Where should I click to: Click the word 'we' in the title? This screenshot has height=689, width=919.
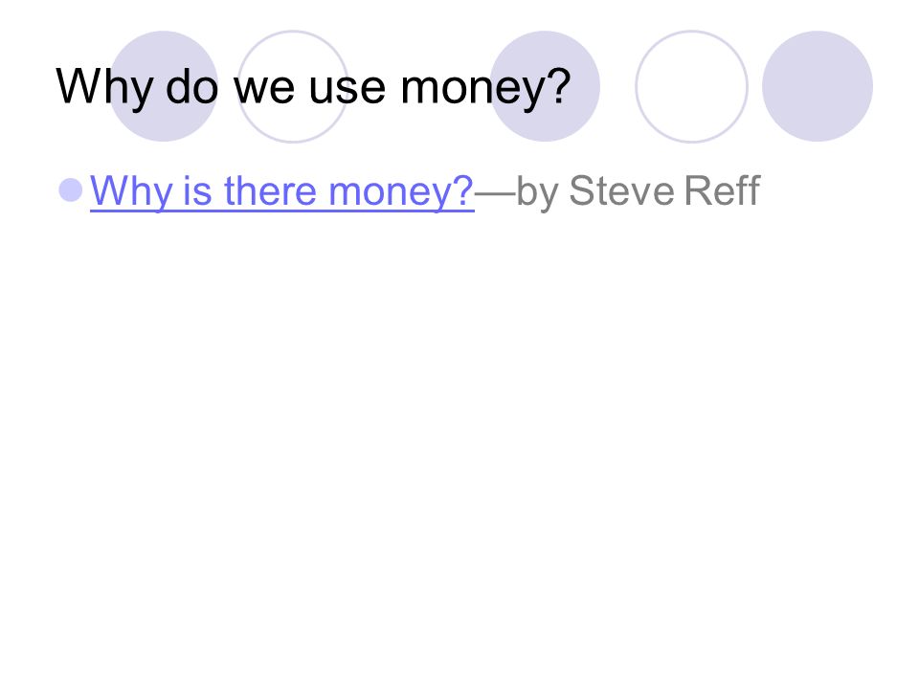264,91
